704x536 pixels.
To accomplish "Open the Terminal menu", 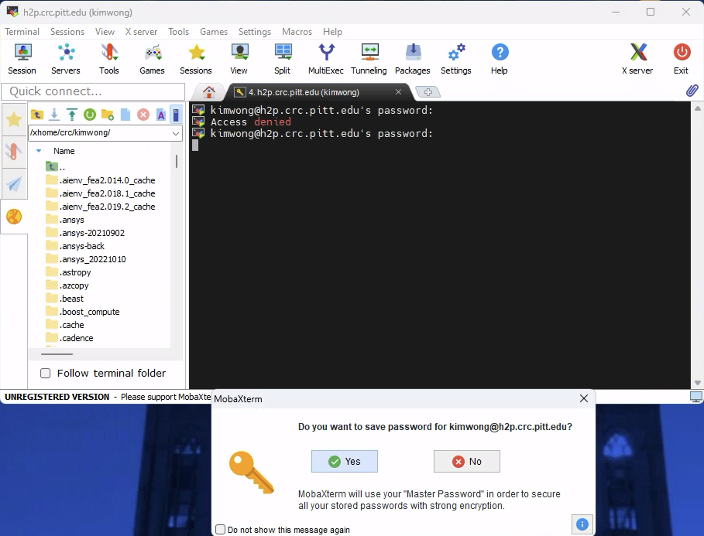I will point(22,32).
